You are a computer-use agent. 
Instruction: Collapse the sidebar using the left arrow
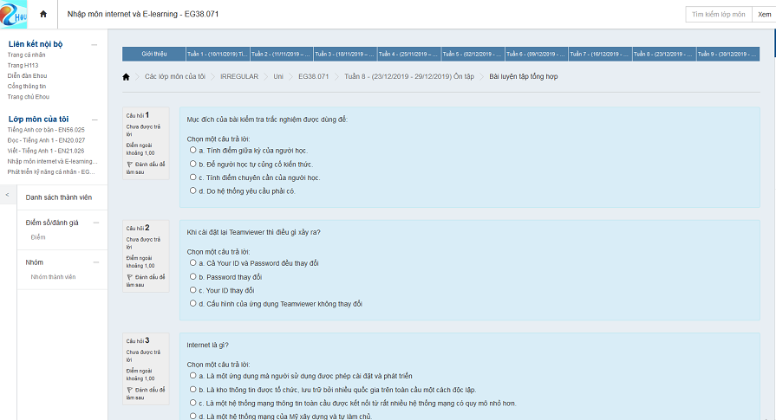(7, 195)
